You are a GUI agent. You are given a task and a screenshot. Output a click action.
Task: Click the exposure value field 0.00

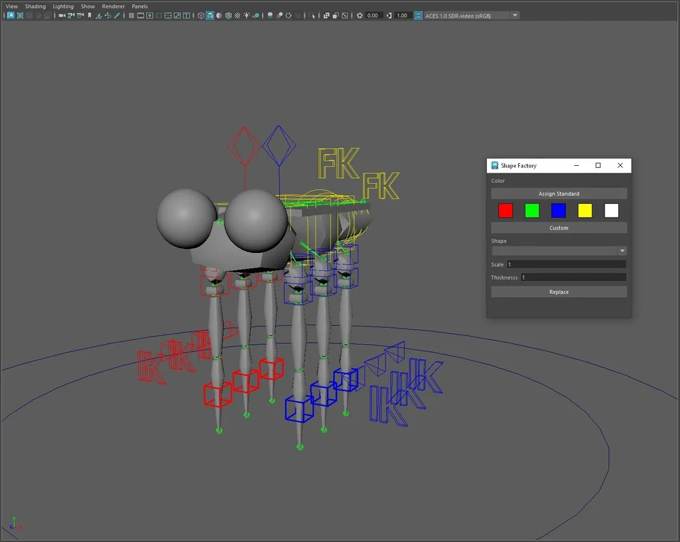click(373, 16)
